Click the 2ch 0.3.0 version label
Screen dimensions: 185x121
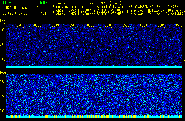point(43,2)
